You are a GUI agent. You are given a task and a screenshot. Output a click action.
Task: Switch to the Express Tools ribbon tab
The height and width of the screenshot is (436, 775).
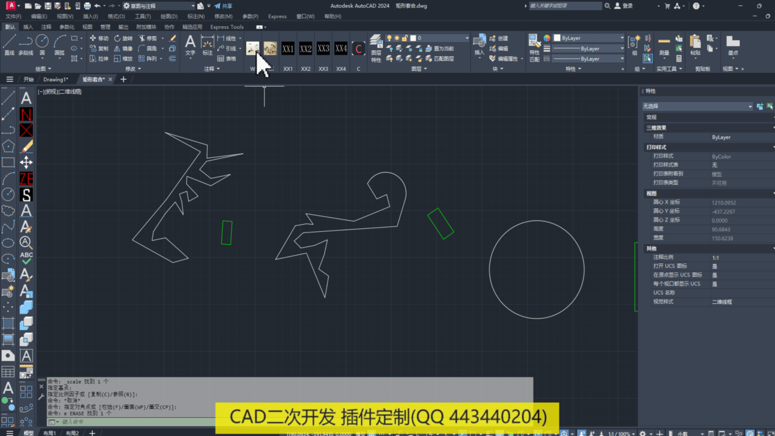point(227,27)
